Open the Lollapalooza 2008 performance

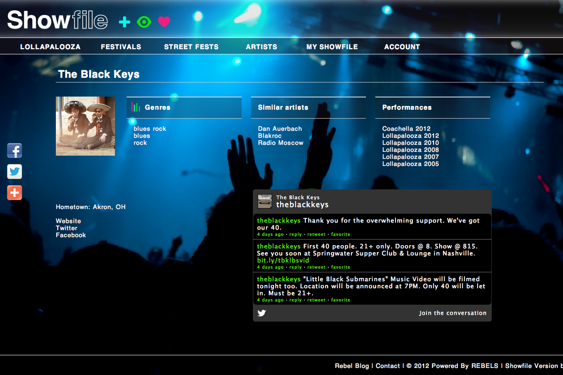[411, 150]
